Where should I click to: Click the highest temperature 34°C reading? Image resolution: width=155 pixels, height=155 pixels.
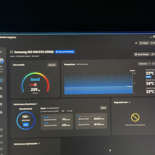point(150,83)
